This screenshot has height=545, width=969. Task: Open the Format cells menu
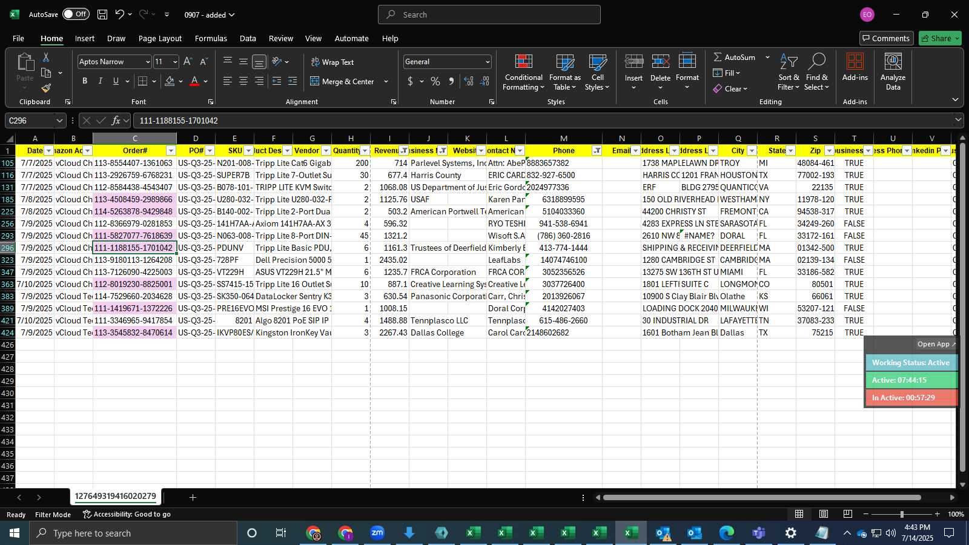coord(687,72)
